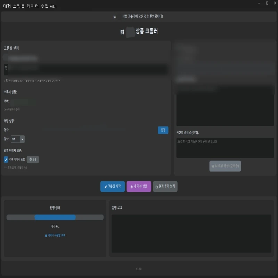Click into 자신의 경험담 text field
This screenshot has height=278, width=278.
click(x=225, y=148)
